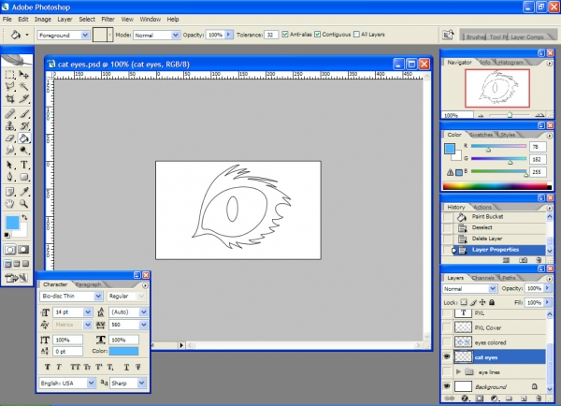Open the font size dropdown 14 pt
561x406 pixels.
[87, 312]
